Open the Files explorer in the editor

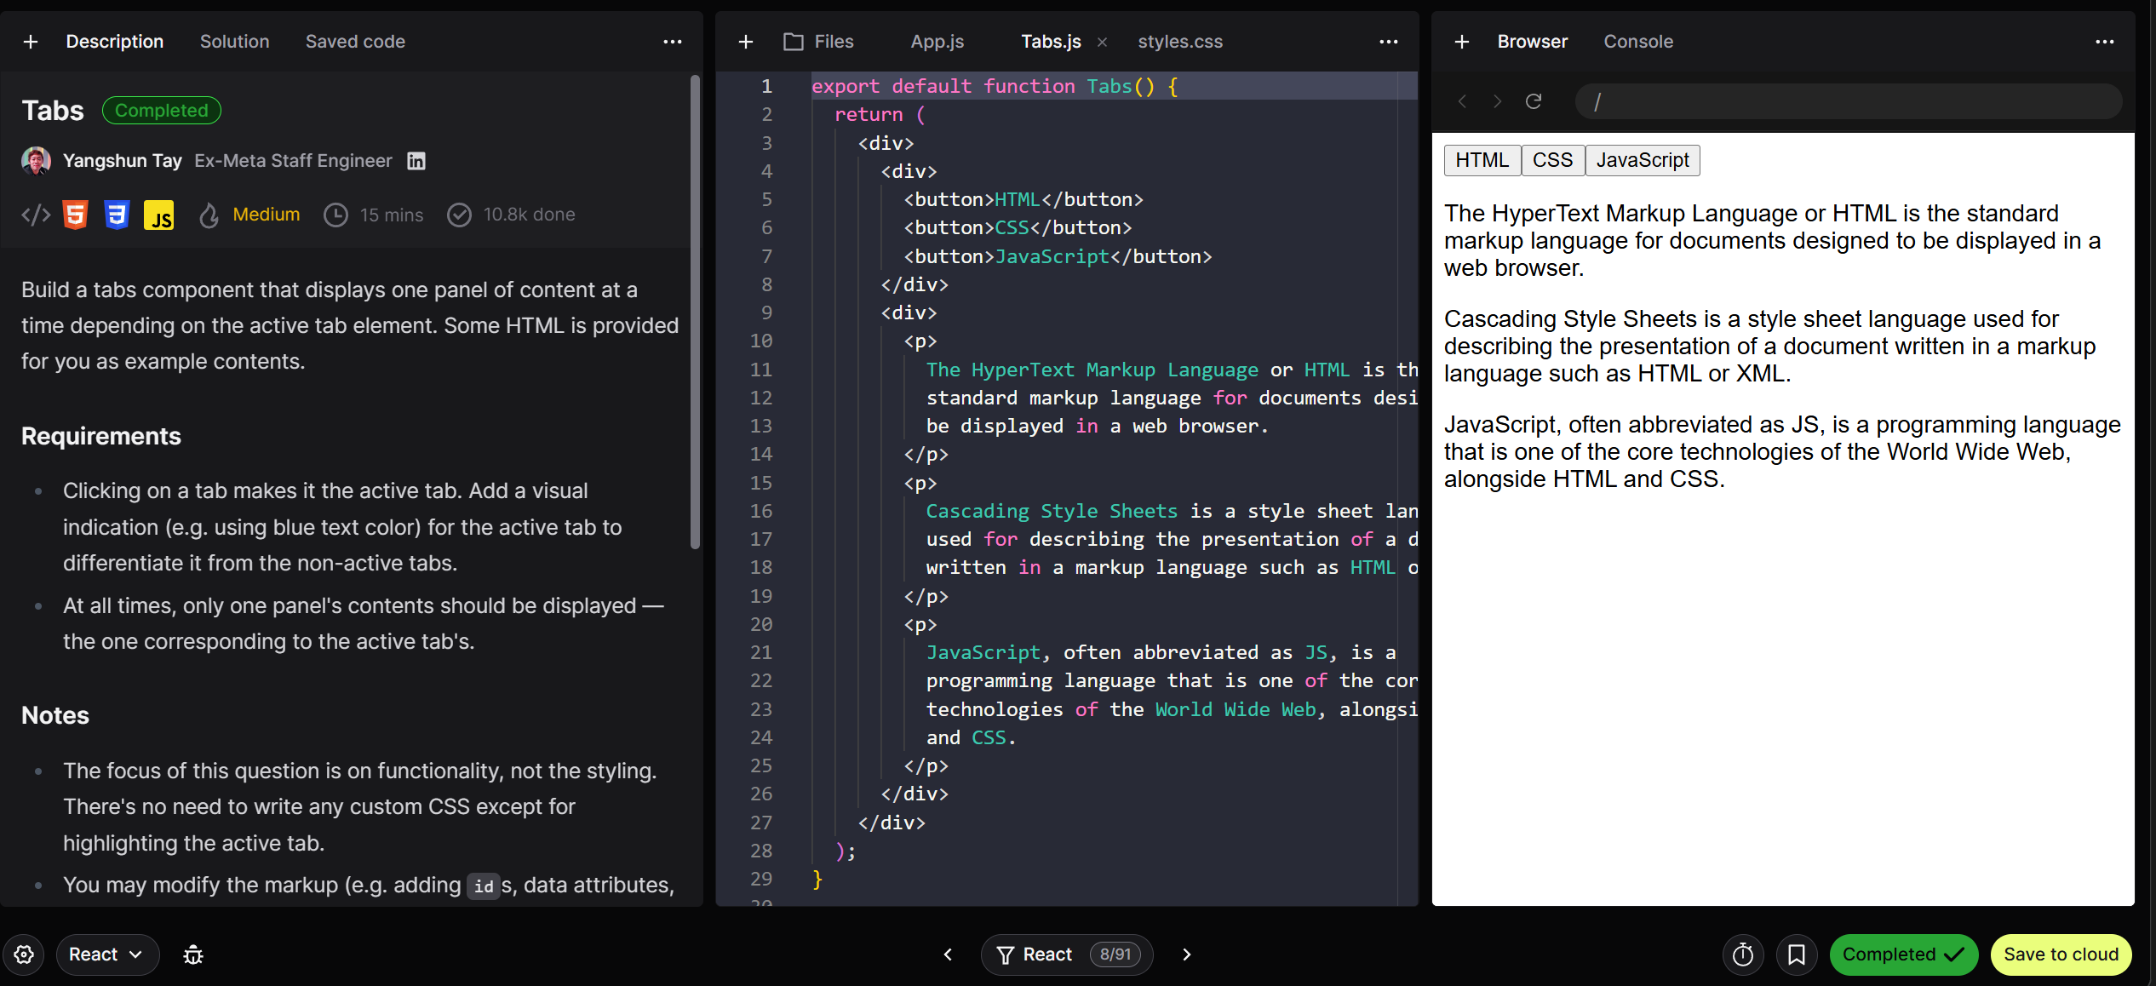819,41
